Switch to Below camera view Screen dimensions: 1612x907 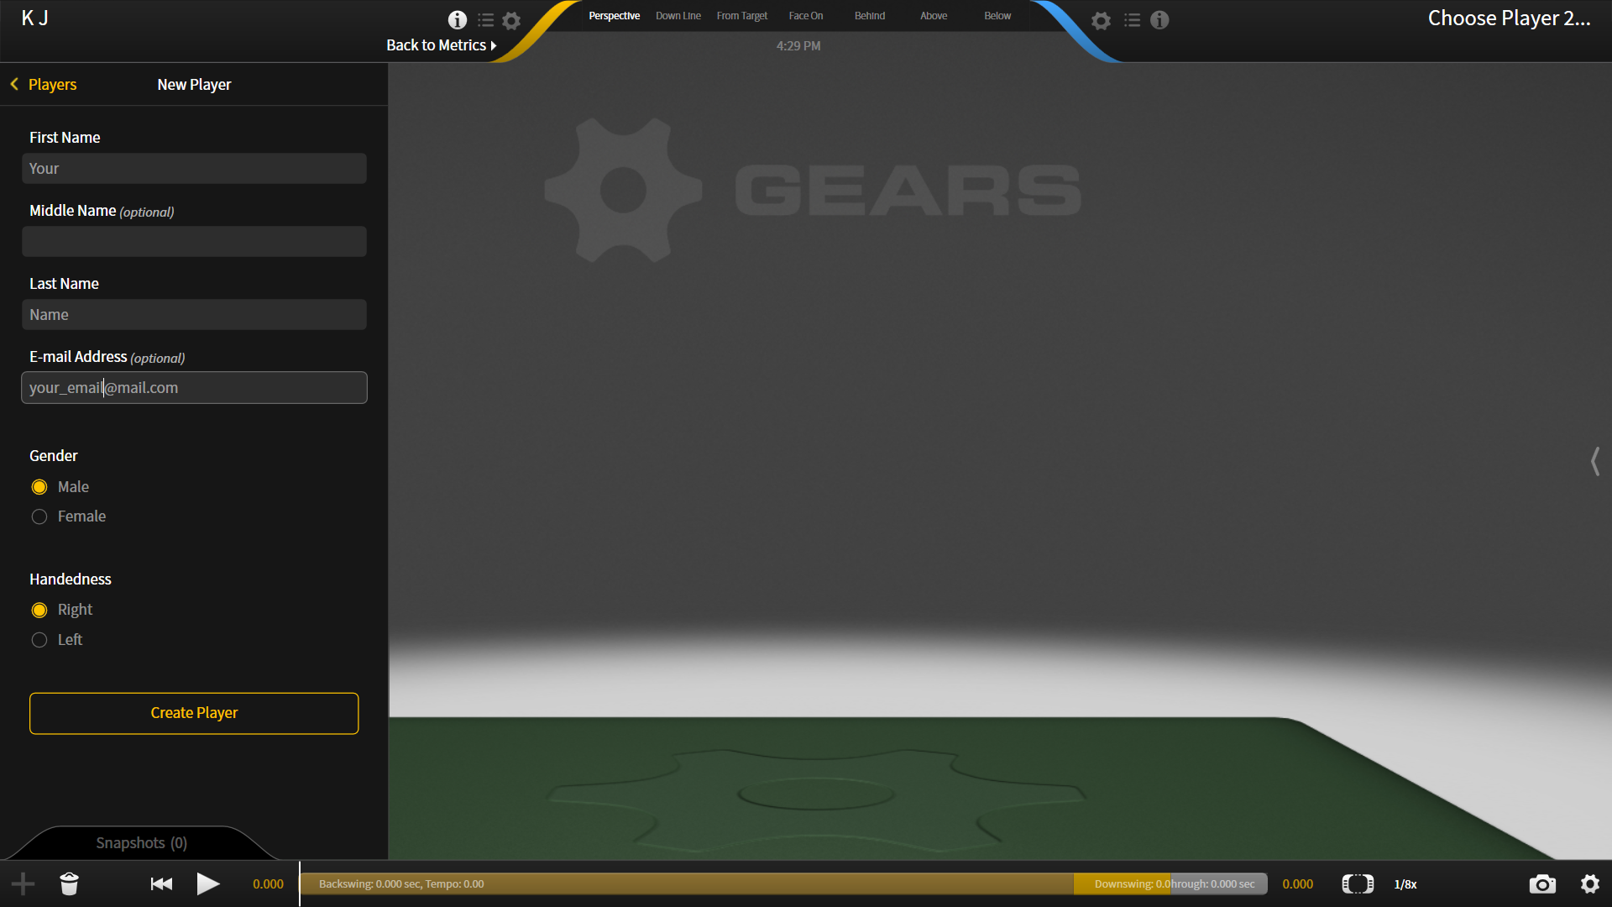997,16
